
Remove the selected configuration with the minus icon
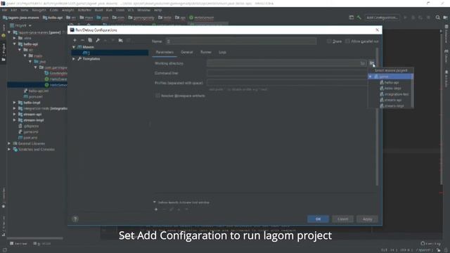[82, 41]
